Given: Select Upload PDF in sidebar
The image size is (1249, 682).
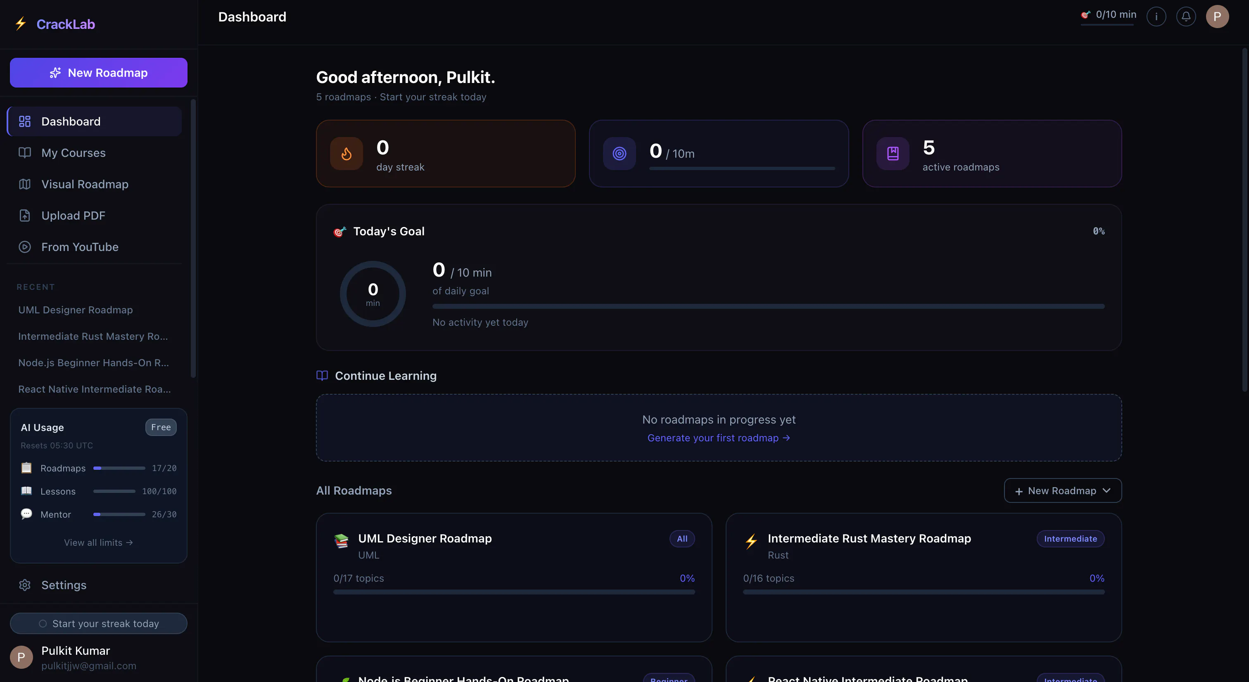Looking at the screenshot, I should coord(95,215).
